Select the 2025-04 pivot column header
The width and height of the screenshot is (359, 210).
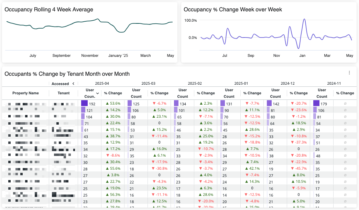point(102,84)
